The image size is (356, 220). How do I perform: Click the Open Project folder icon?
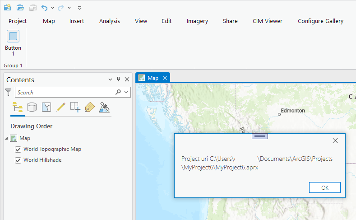coord(20,8)
